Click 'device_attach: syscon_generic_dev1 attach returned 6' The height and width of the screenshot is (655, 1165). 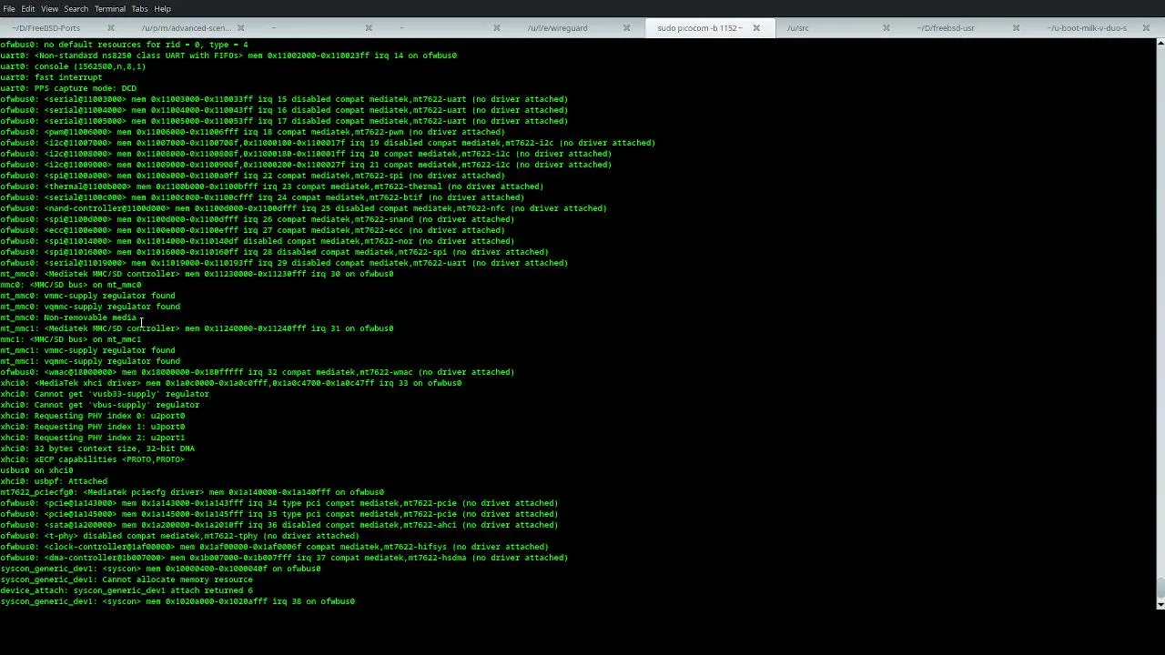[127, 590]
